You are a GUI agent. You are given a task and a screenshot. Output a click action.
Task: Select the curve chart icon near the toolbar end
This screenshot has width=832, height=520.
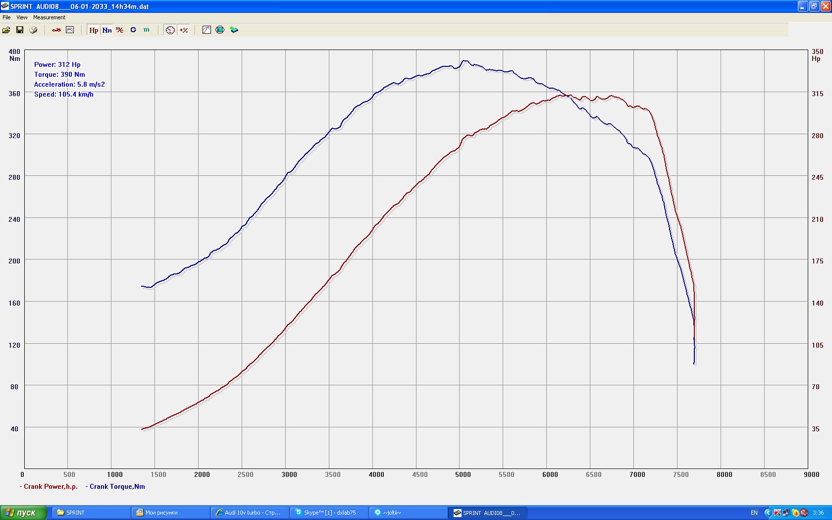[x=207, y=30]
